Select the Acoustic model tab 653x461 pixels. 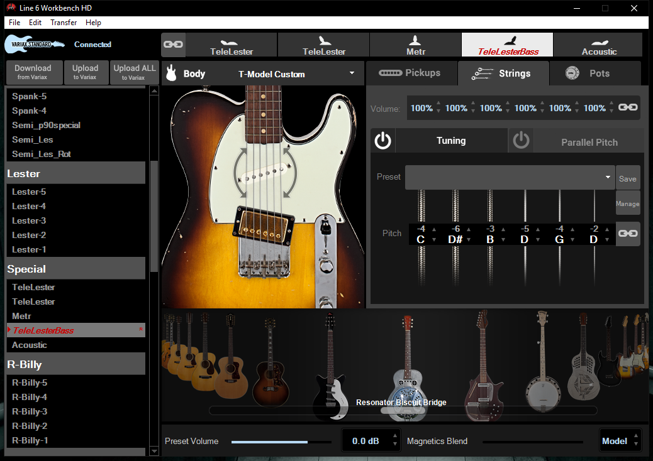pyautogui.click(x=598, y=45)
